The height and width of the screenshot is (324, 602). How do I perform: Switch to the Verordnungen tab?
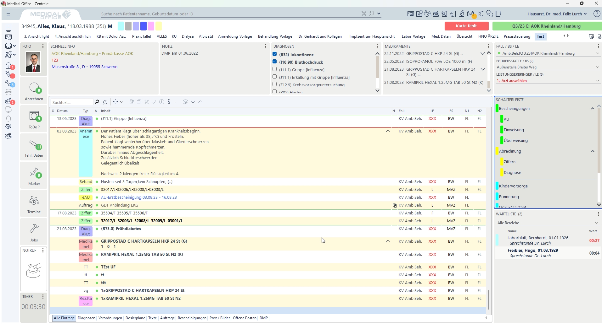point(110,318)
